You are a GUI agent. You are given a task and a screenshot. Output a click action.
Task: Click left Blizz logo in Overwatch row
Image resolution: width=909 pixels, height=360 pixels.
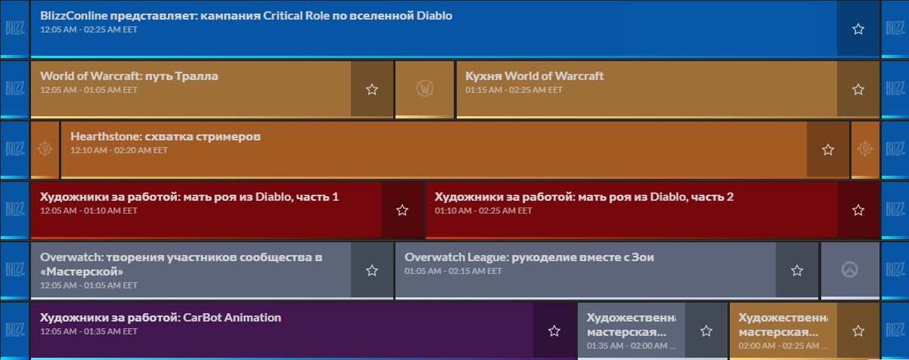click(14, 270)
